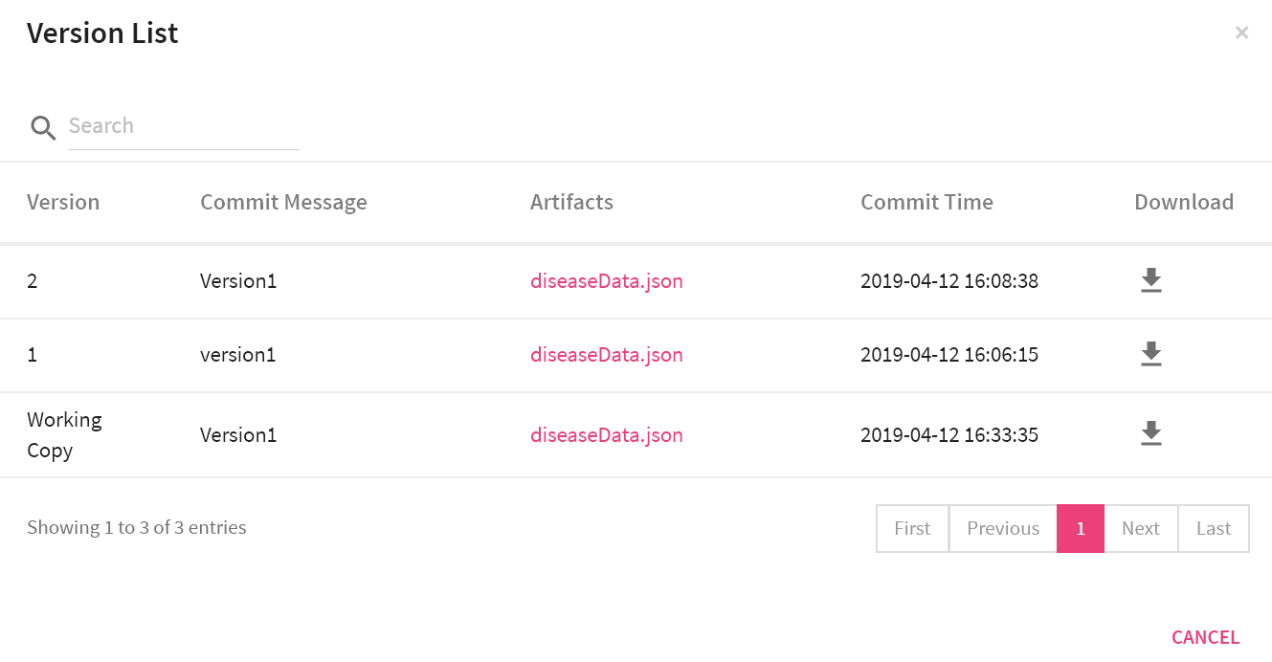Open diseaseData.json from the Working Copy row
Viewport: 1272px width, 662px height.
click(x=607, y=434)
